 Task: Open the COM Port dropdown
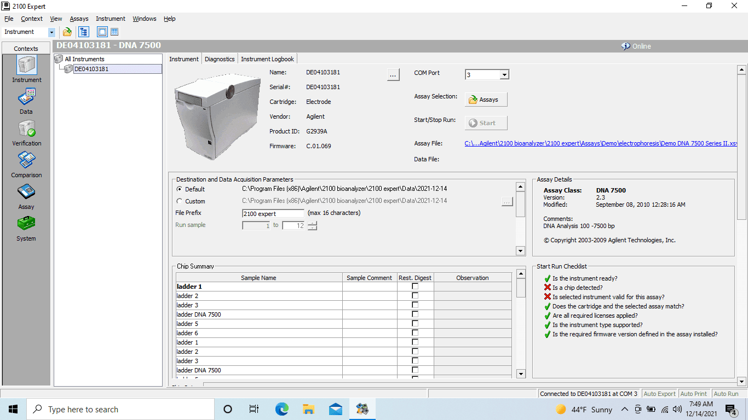pos(504,75)
